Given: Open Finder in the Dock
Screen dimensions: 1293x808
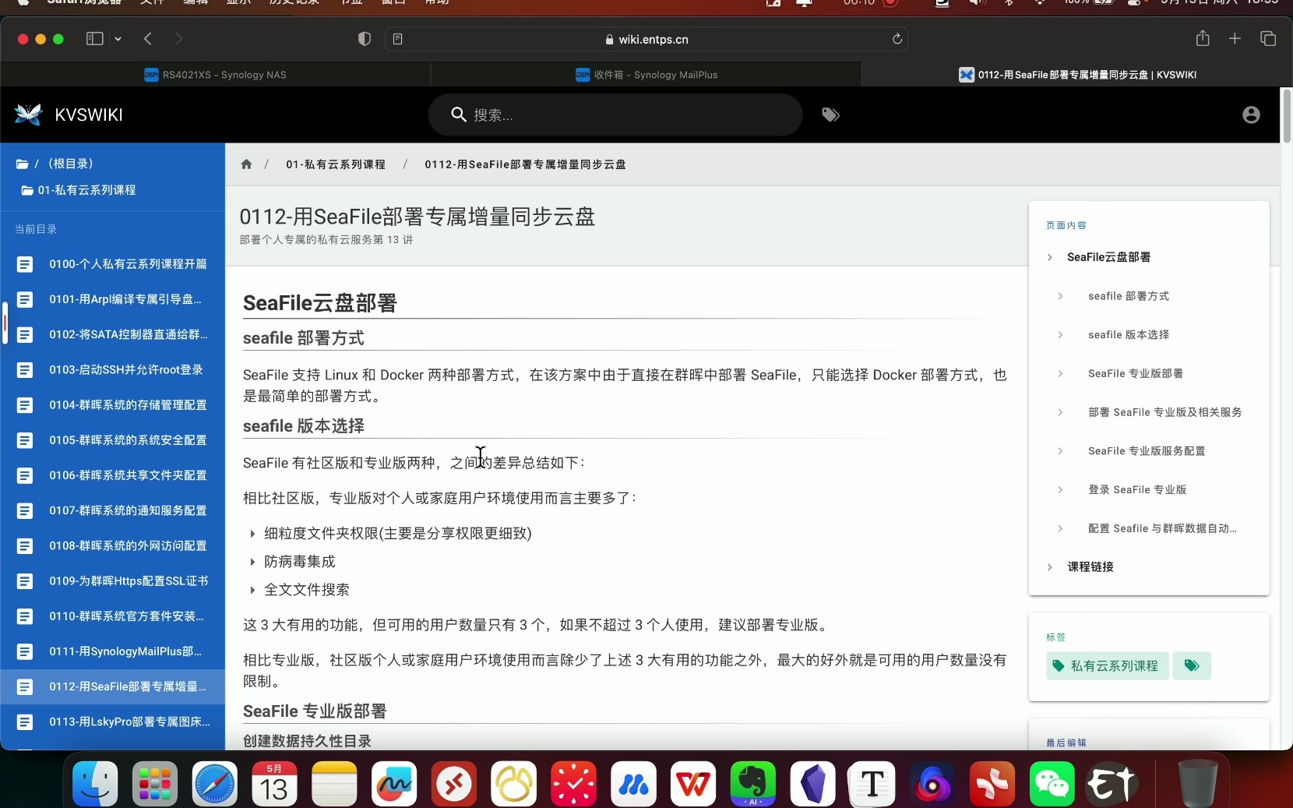Looking at the screenshot, I should tap(95, 783).
